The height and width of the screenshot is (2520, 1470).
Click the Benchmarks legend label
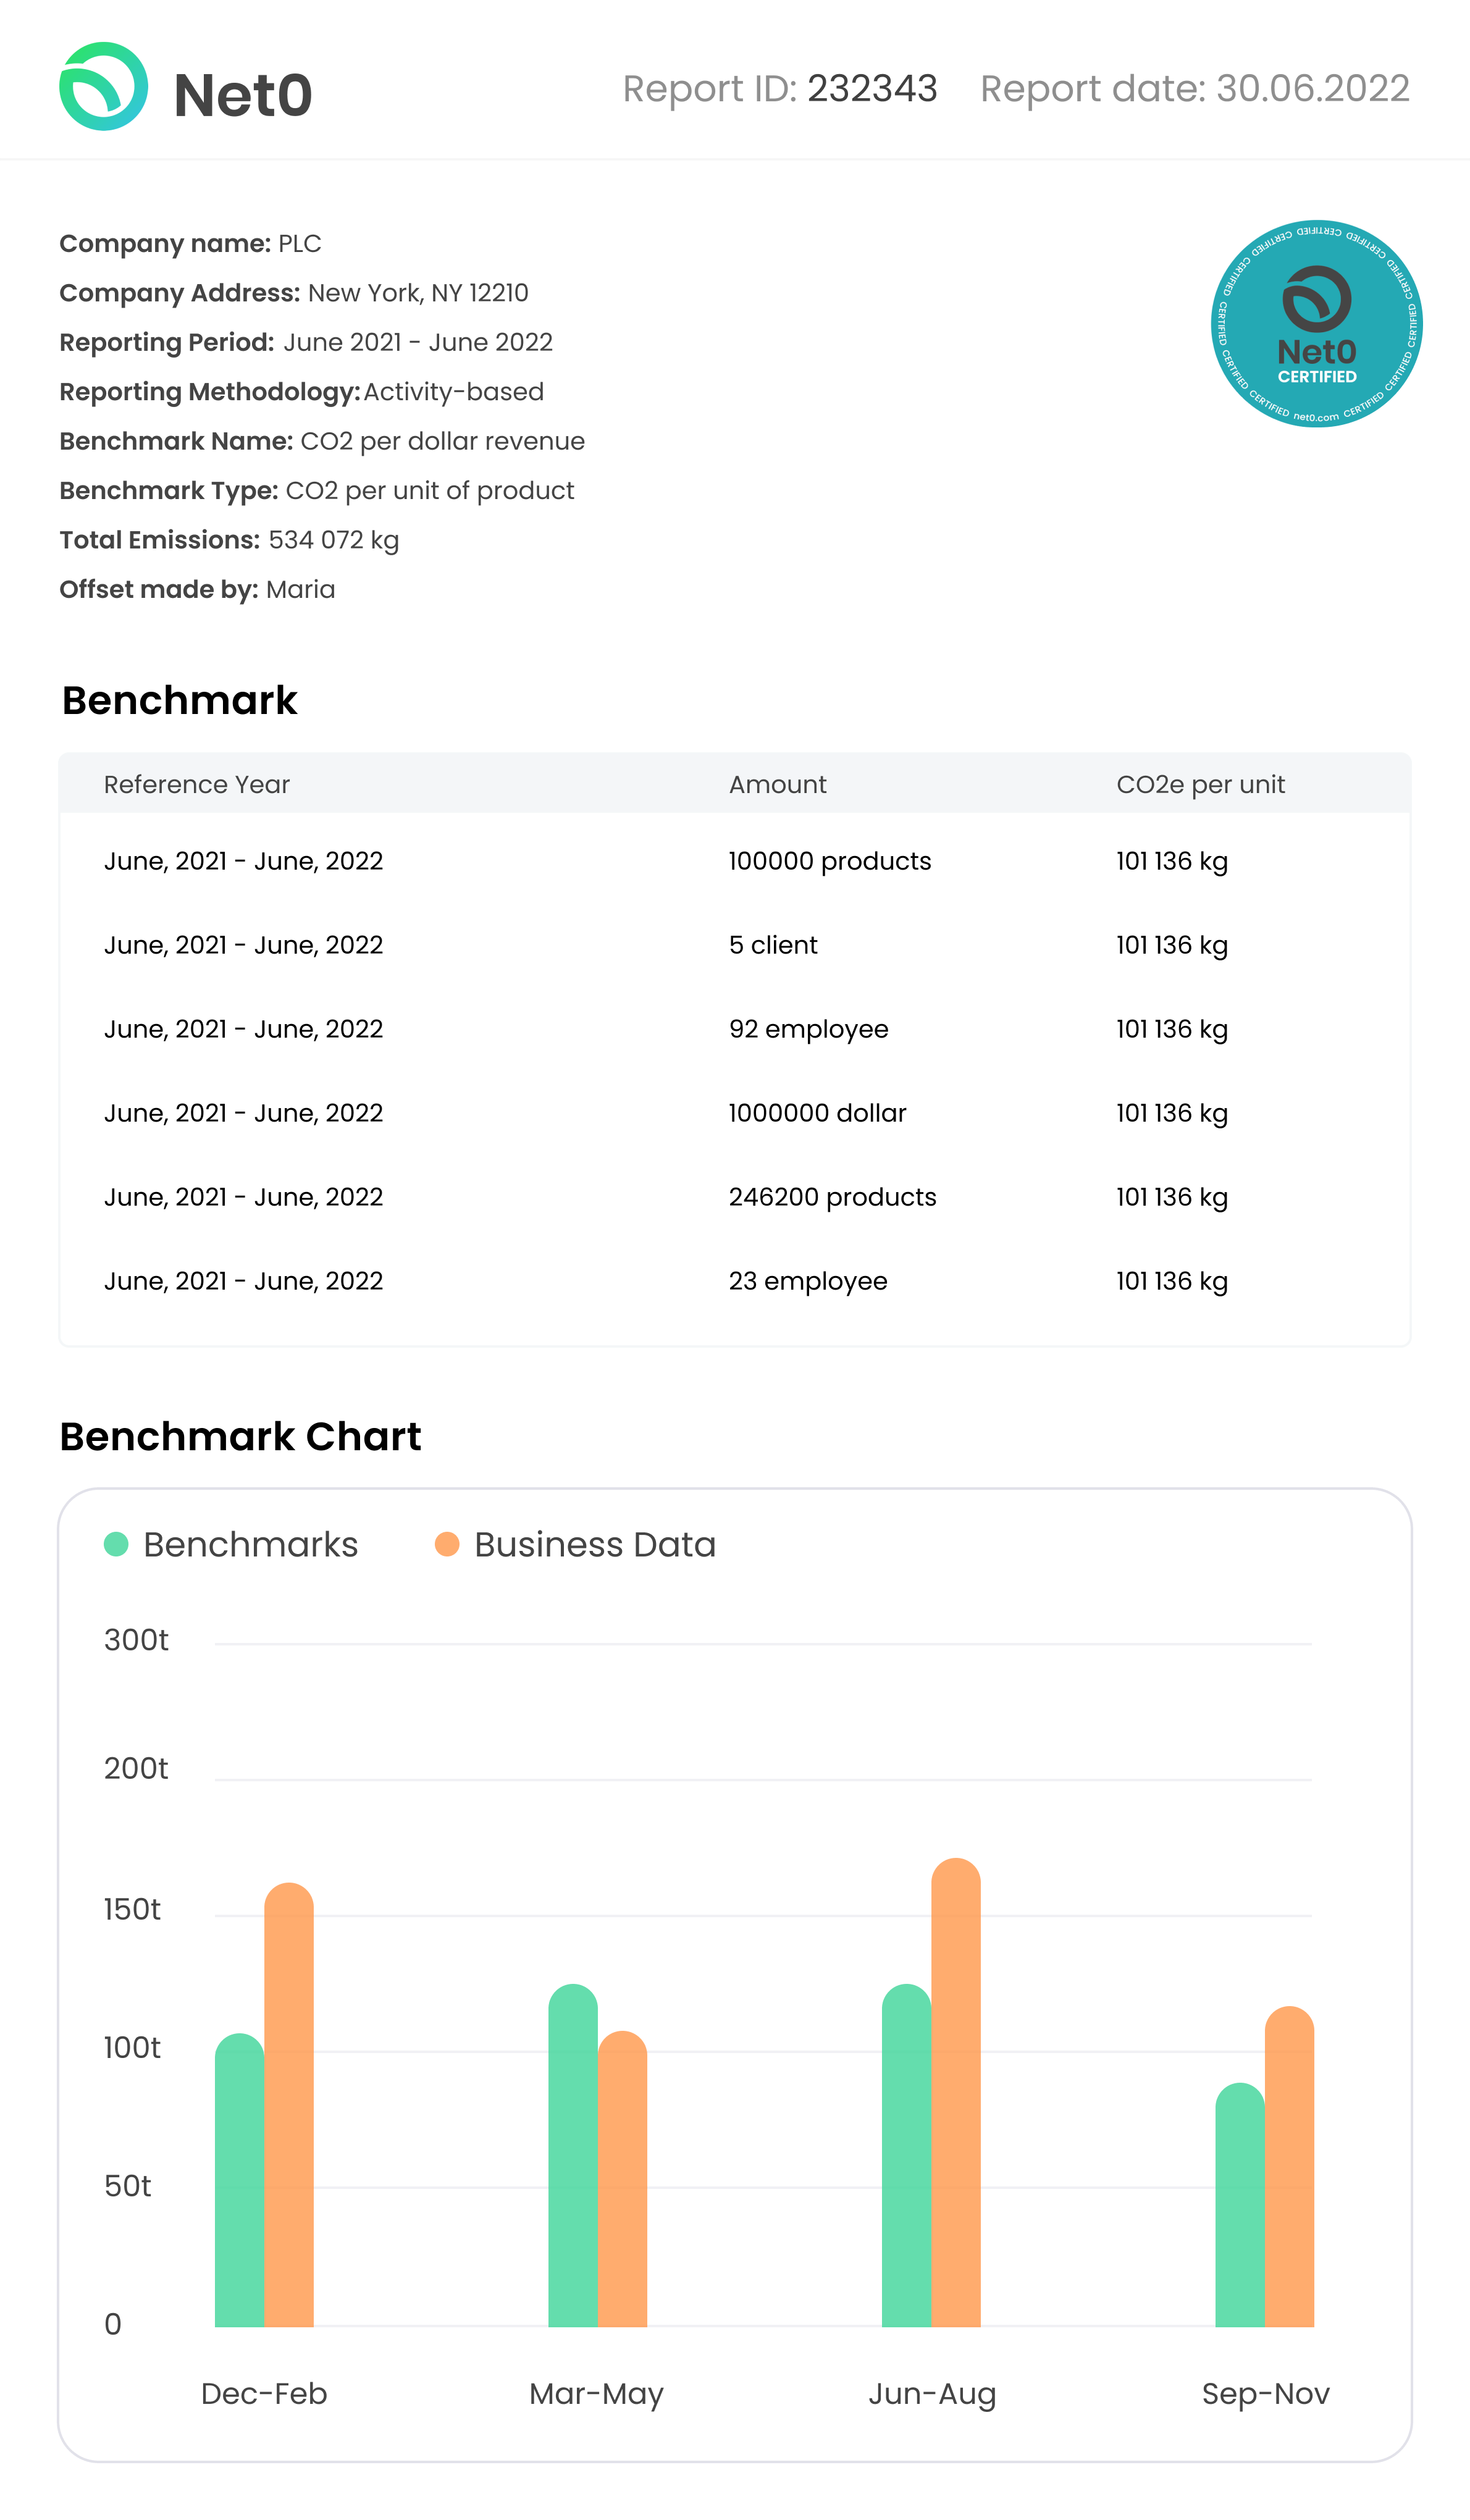[x=251, y=1545]
